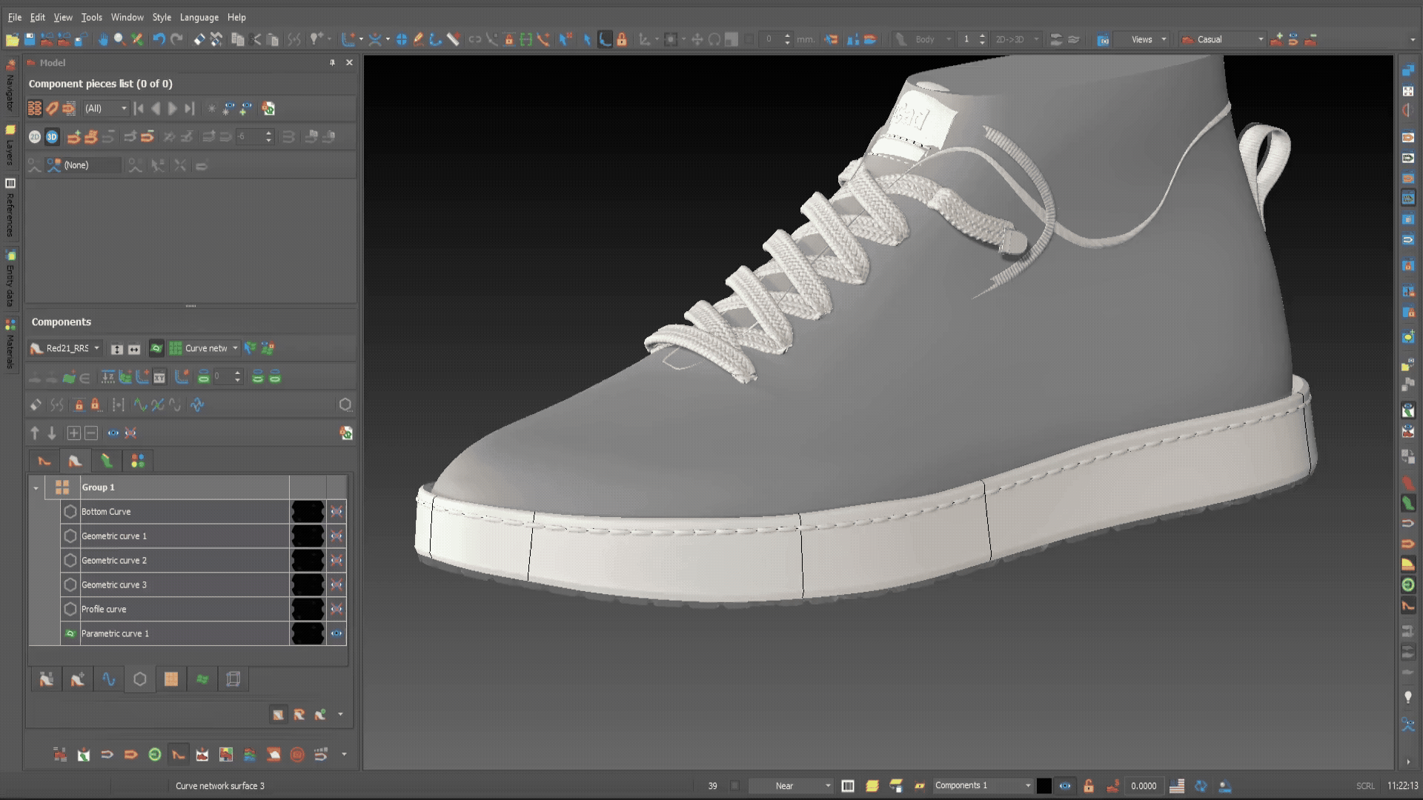Open the Language menu
Image resolution: width=1423 pixels, height=800 pixels.
tap(199, 17)
